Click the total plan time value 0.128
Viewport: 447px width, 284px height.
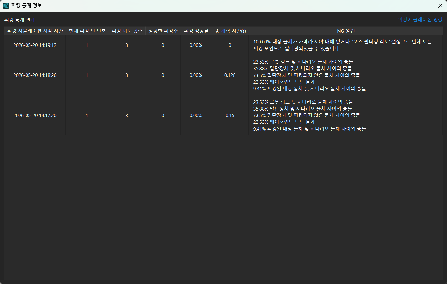(x=230, y=75)
